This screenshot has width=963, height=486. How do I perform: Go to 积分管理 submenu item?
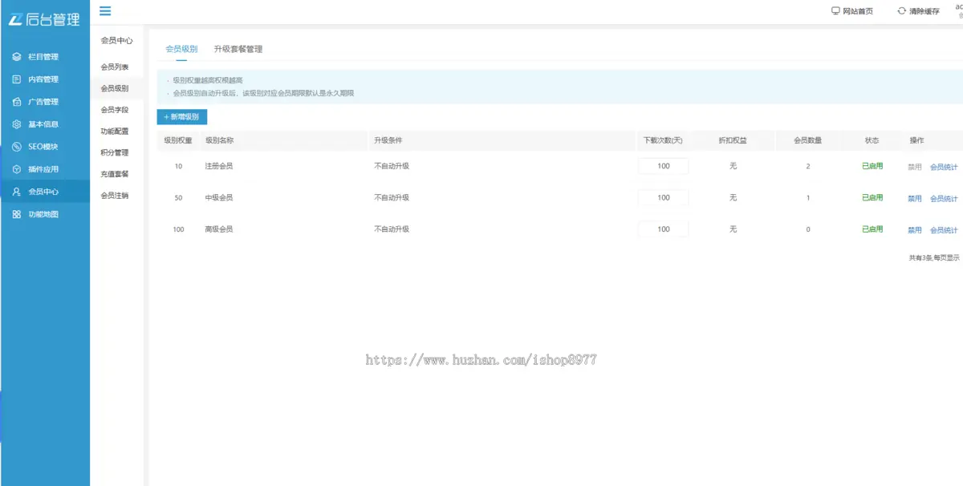115,152
